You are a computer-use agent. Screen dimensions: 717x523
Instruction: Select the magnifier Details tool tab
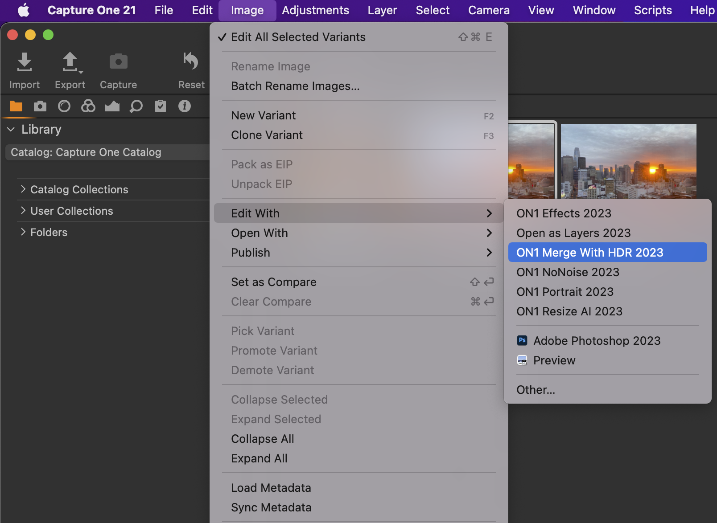pos(136,106)
